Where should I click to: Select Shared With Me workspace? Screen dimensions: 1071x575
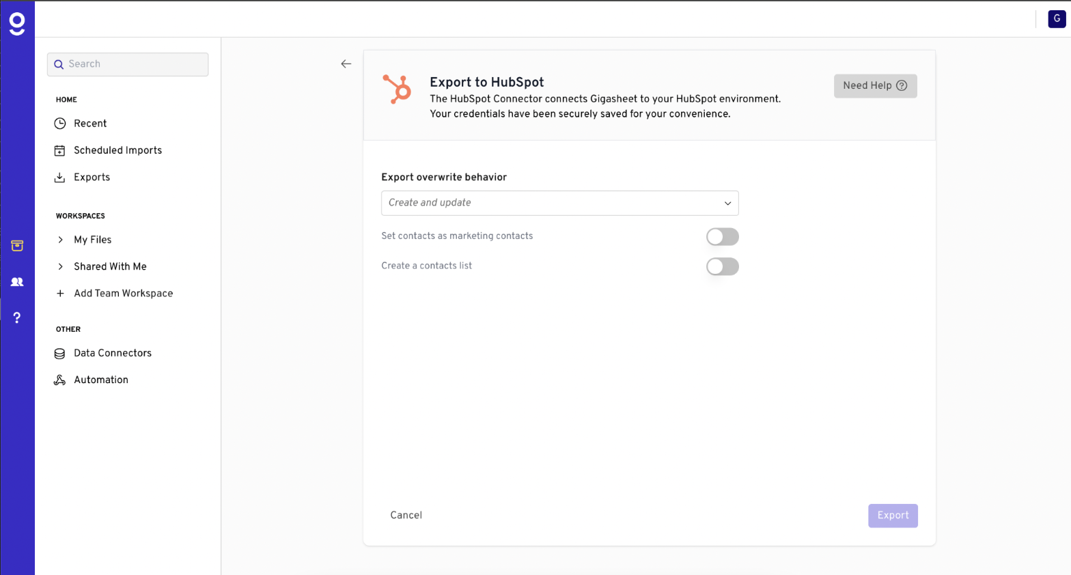110,266
